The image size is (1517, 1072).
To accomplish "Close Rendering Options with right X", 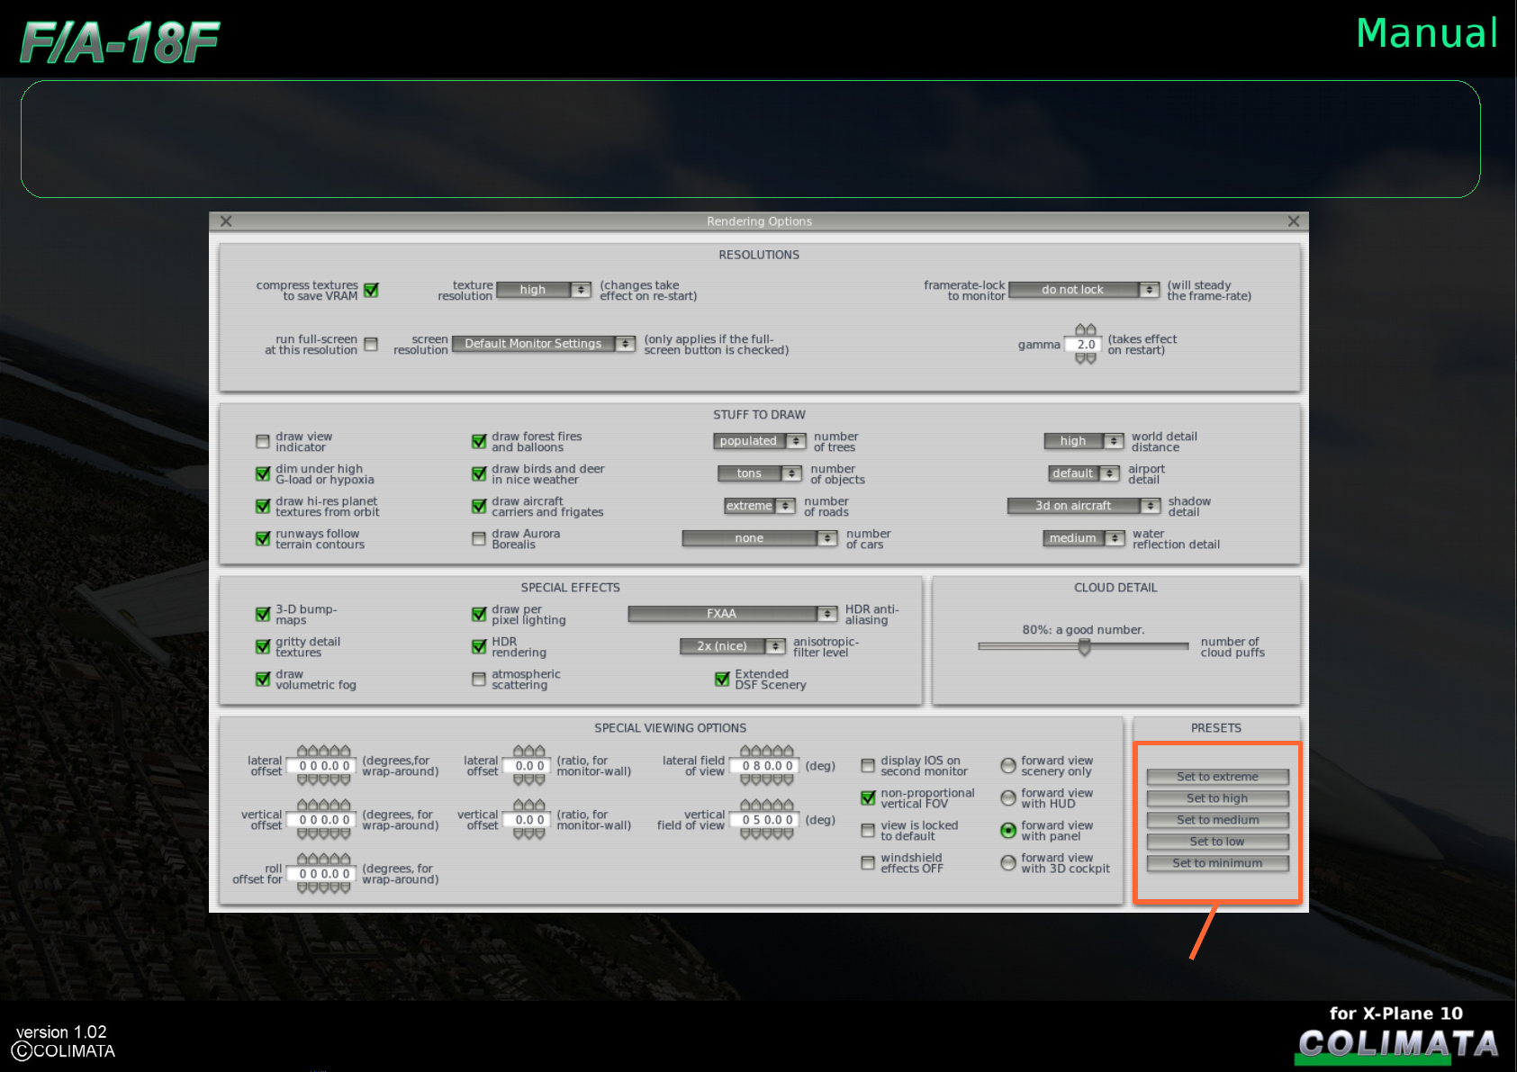I will tap(1294, 221).
